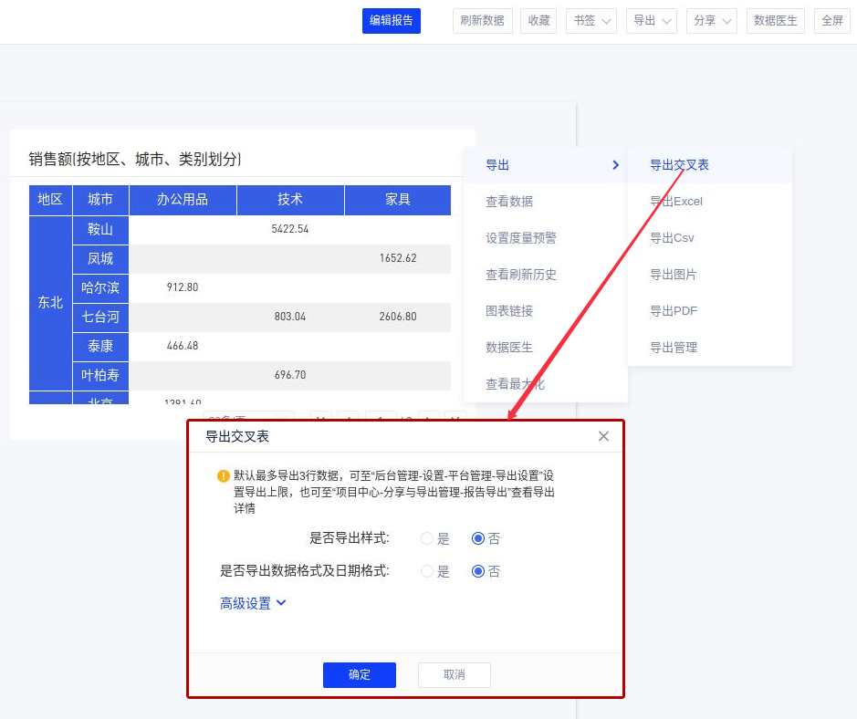The image size is (857, 719).
Task: Select 否 for 是否导出样式
Action: click(x=478, y=538)
